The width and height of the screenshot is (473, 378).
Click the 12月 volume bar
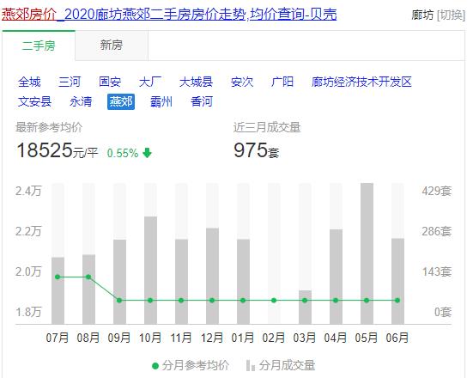(212, 276)
